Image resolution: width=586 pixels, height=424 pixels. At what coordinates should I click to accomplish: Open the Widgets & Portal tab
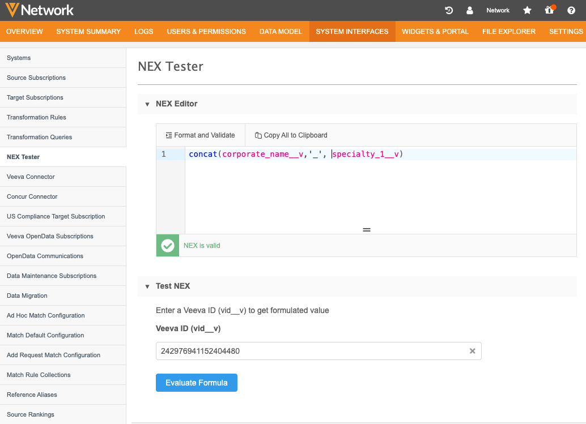pos(435,32)
